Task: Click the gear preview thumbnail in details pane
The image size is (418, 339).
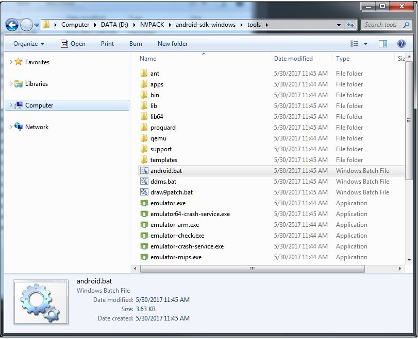Action: [x=40, y=301]
